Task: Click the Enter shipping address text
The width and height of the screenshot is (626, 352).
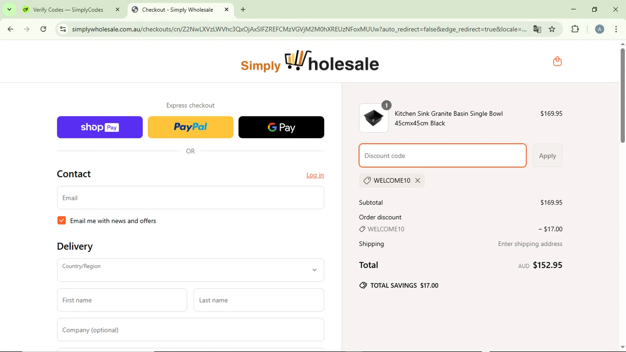Action: tap(530, 244)
